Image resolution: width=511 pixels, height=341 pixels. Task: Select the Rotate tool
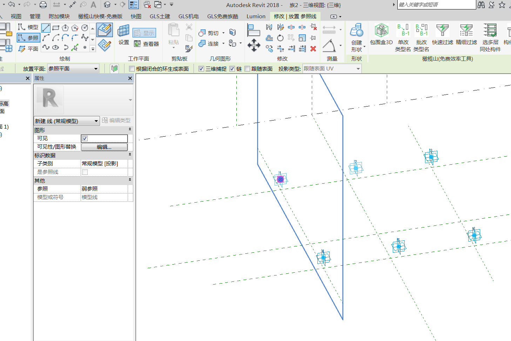[x=280, y=38]
